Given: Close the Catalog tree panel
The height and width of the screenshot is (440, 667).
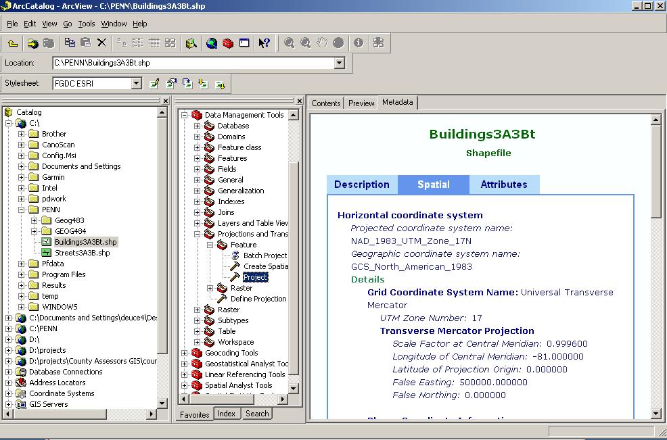Looking at the screenshot, I should tap(166, 101).
